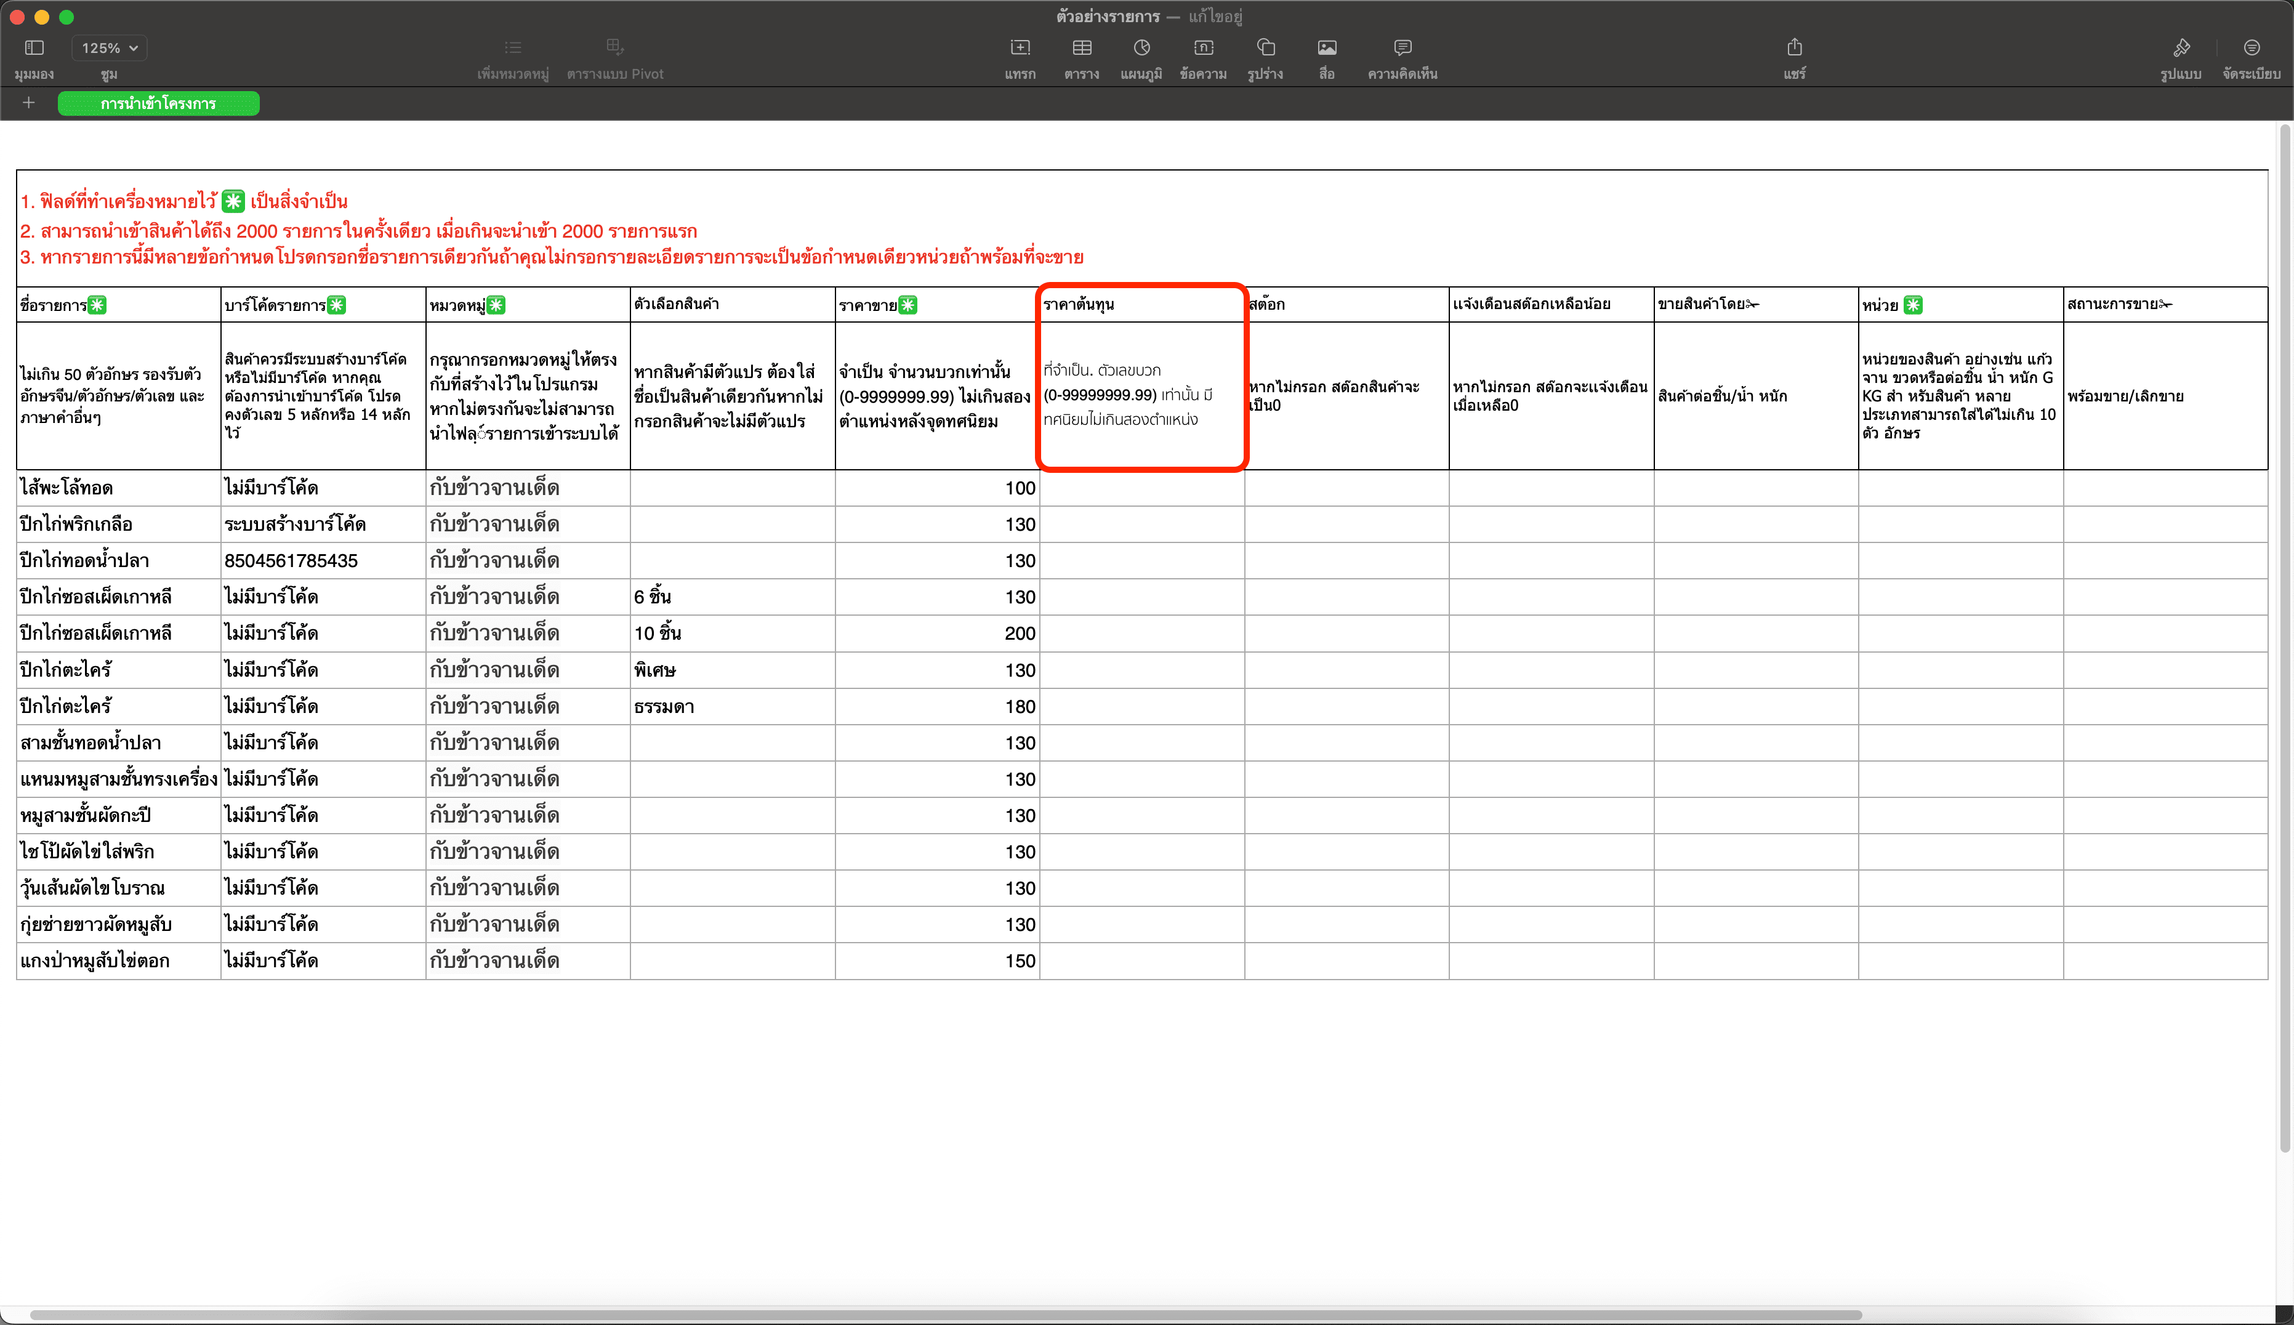Open the 125% zoom dropdown

tap(109, 48)
